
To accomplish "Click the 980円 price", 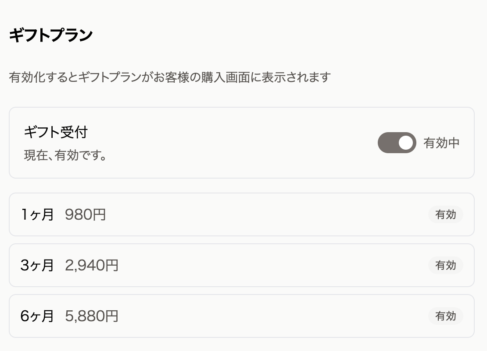I will [85, 214].
